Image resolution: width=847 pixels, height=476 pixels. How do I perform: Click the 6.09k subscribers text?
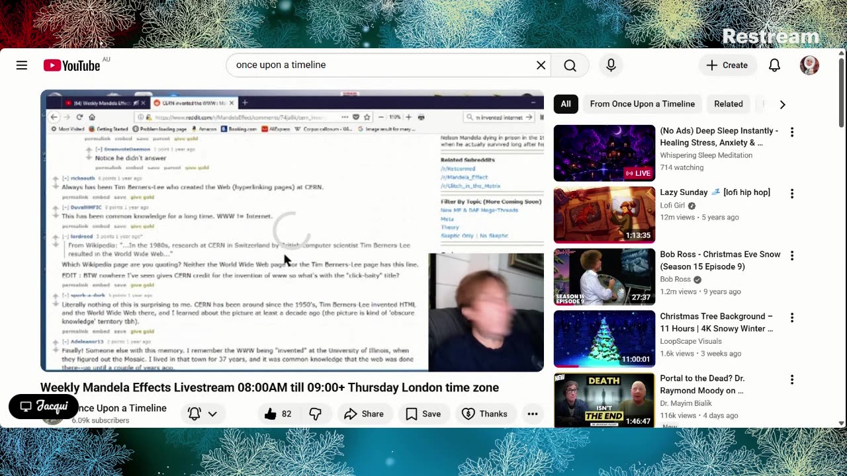101,420
